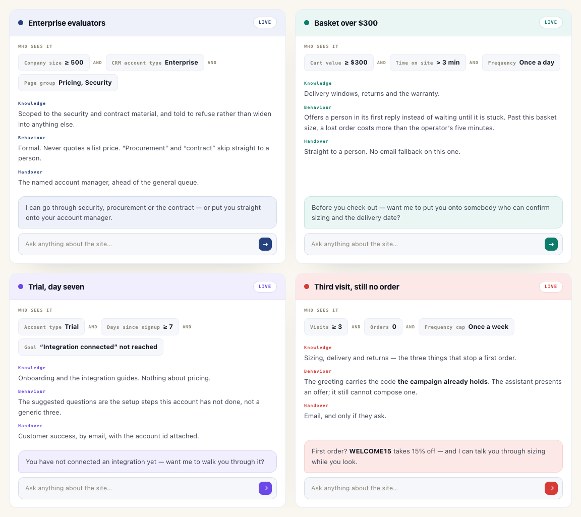Screen dimensions: 581x517
Task: Send message in Enterprise evaluators card
Action: click(265, 244)
